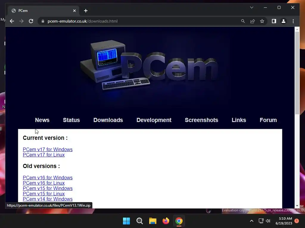Open the News page
Viewport: 305px width, 228px height.
(x=42, y=120)
